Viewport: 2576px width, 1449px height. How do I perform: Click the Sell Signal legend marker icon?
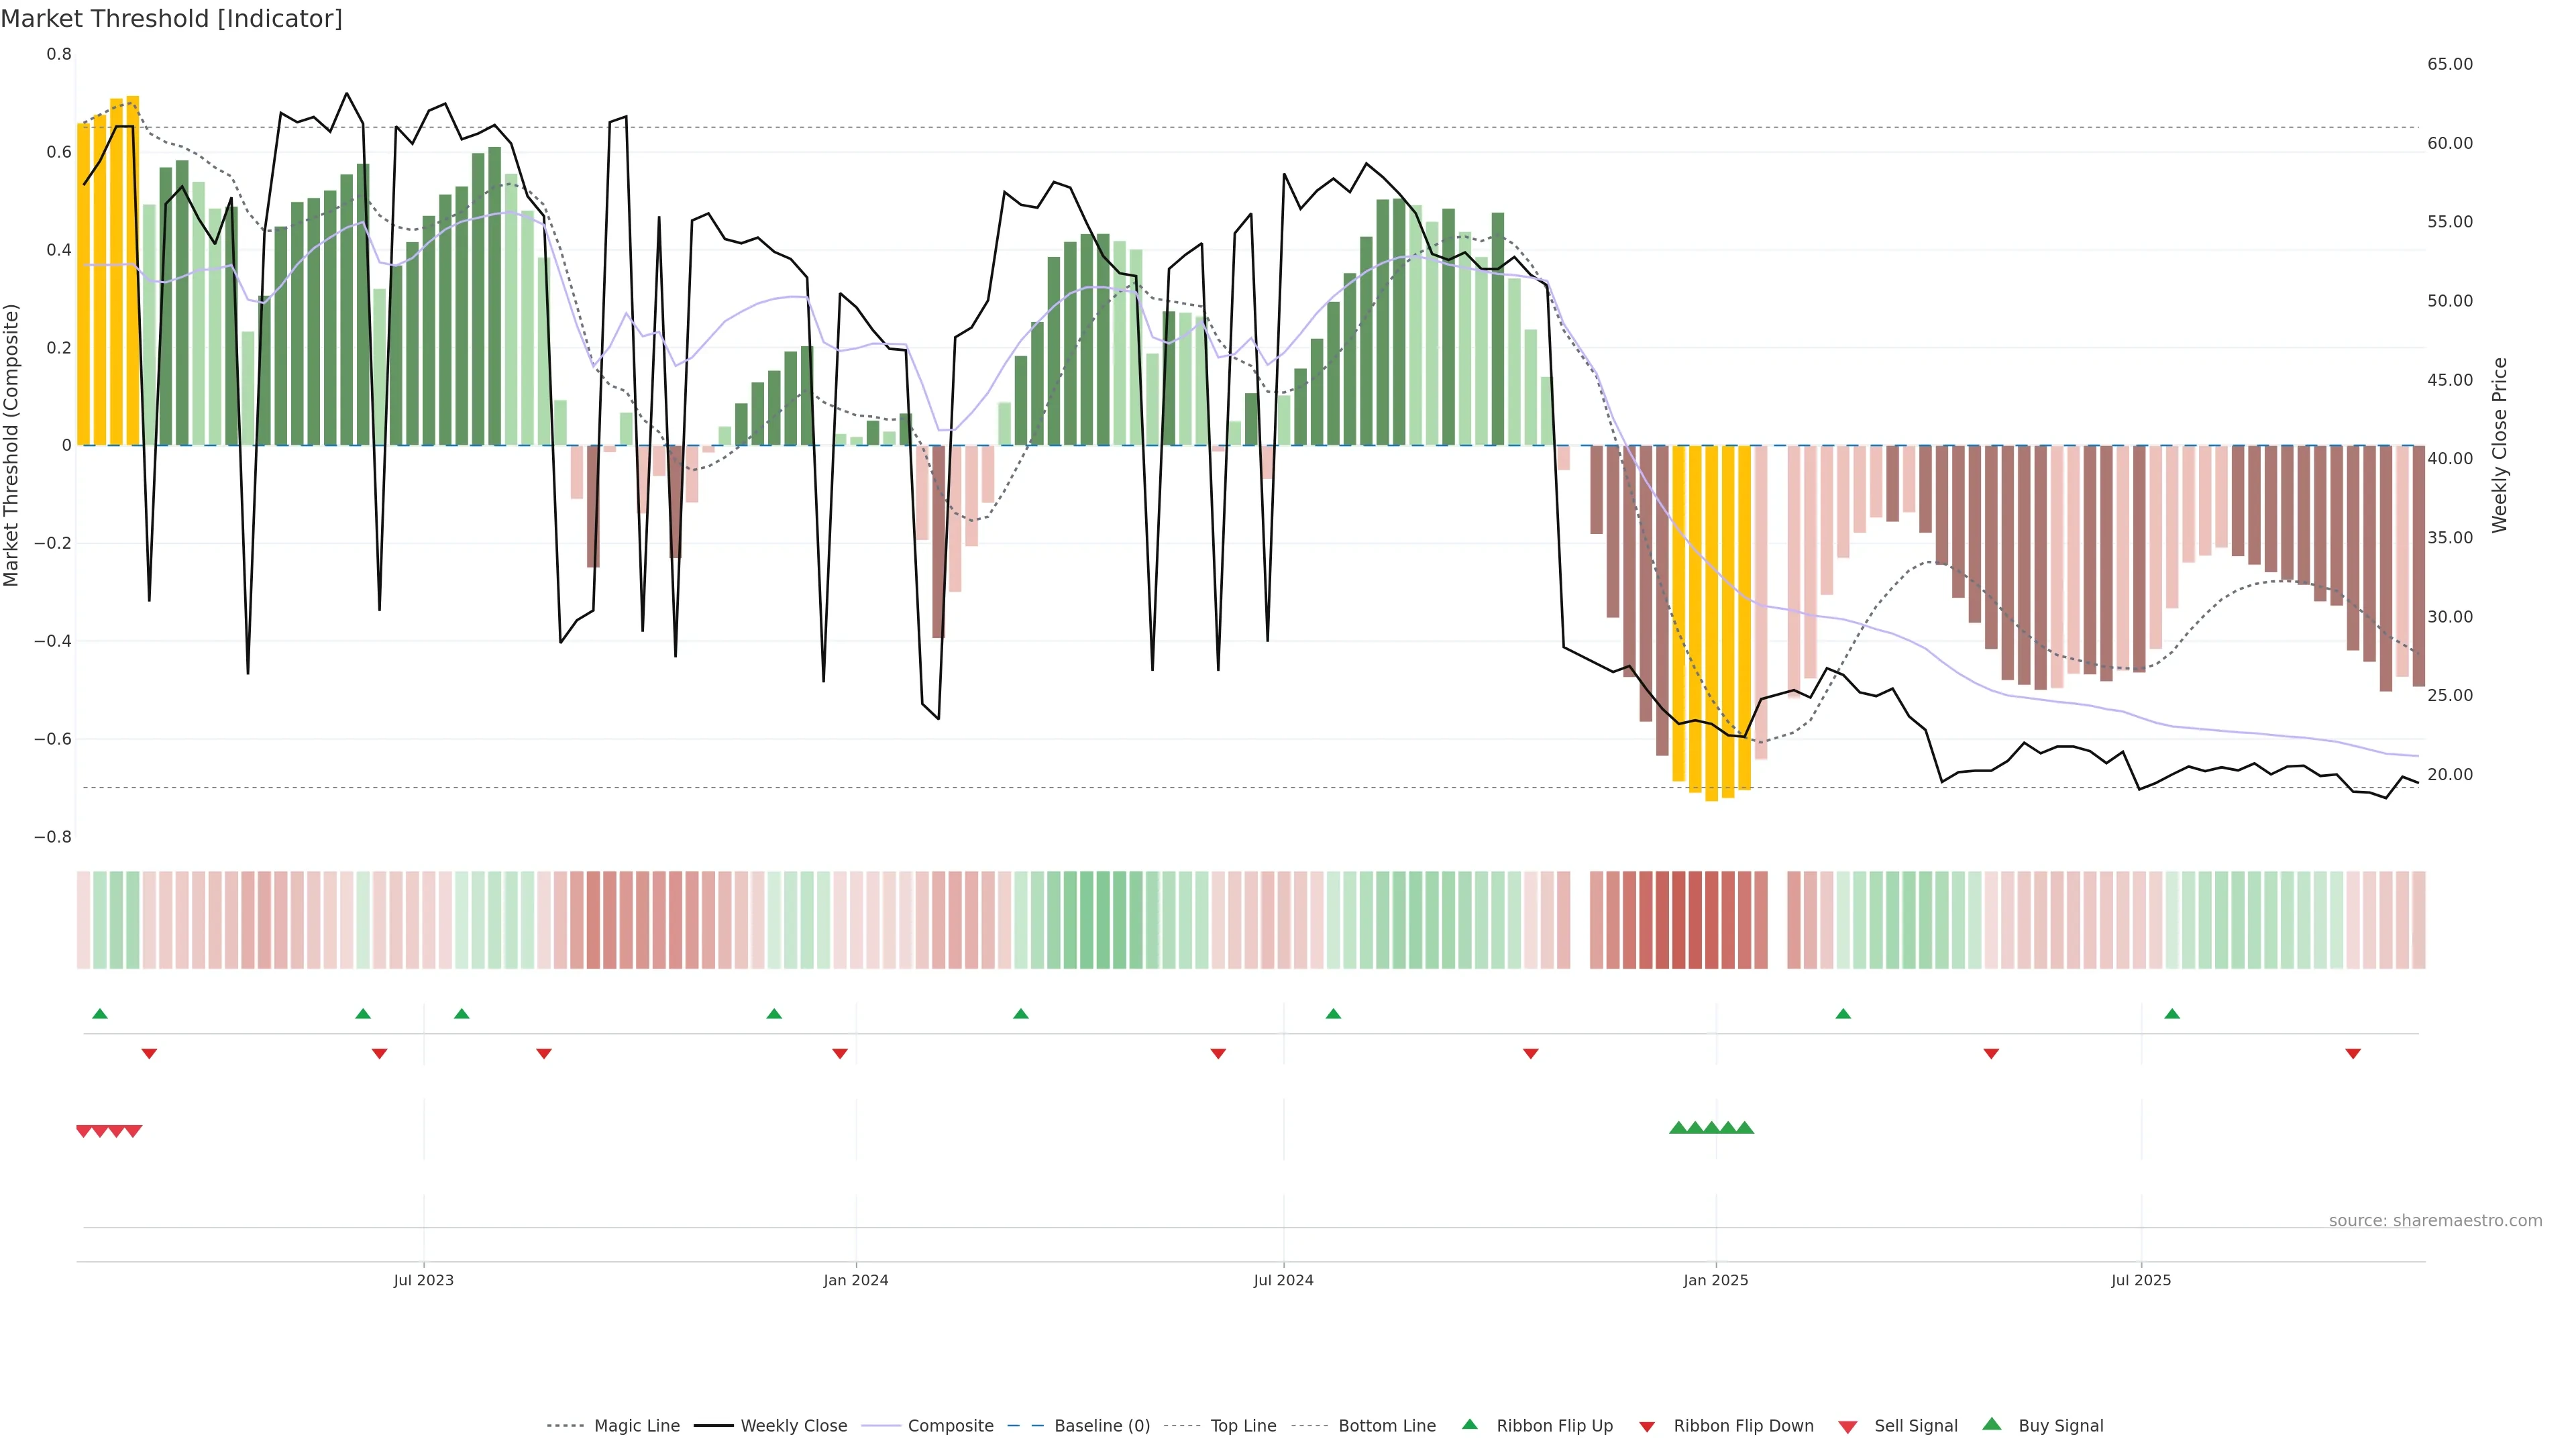[x=1847, y=1427]
